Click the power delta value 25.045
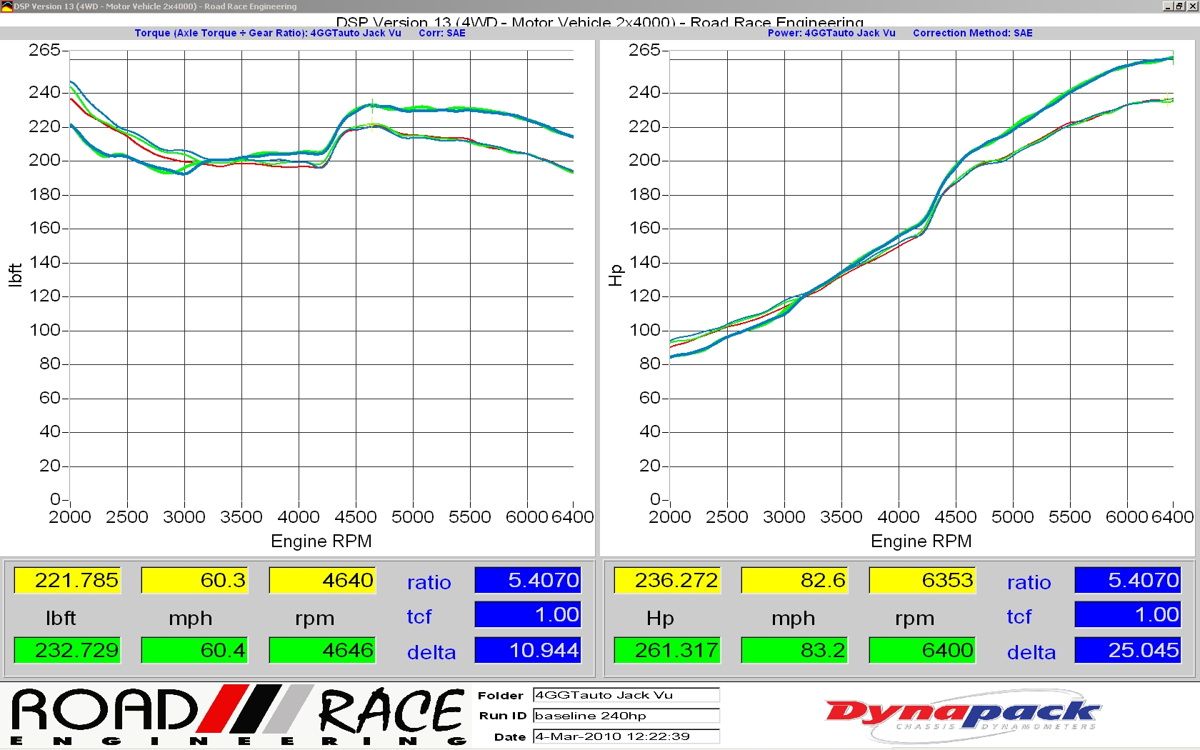This screenshot has width=1200, height=750. [1128, 650]
